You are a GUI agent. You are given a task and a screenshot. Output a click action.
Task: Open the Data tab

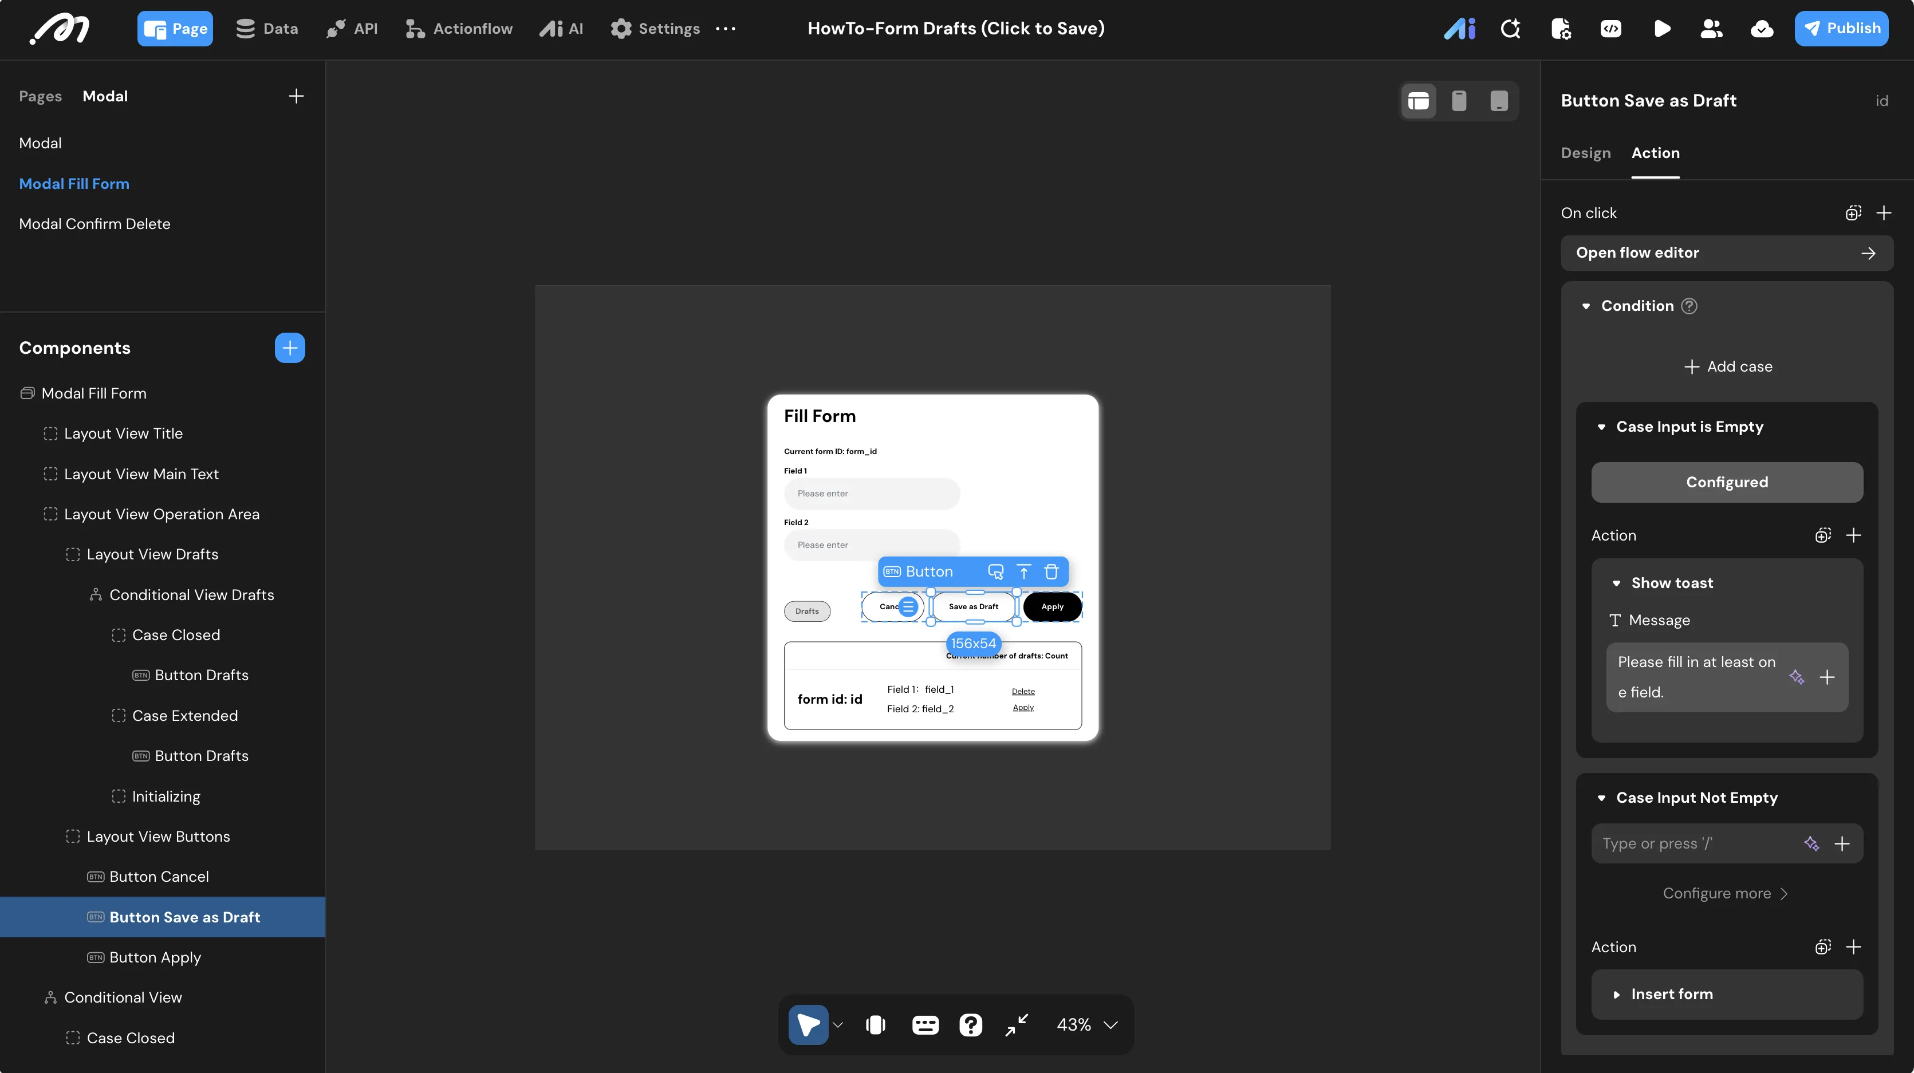267,29
